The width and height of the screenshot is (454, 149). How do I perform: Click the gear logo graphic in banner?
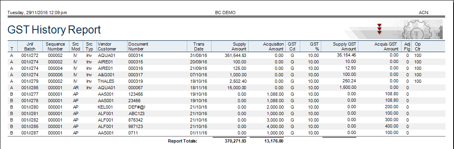pos(416,29)
